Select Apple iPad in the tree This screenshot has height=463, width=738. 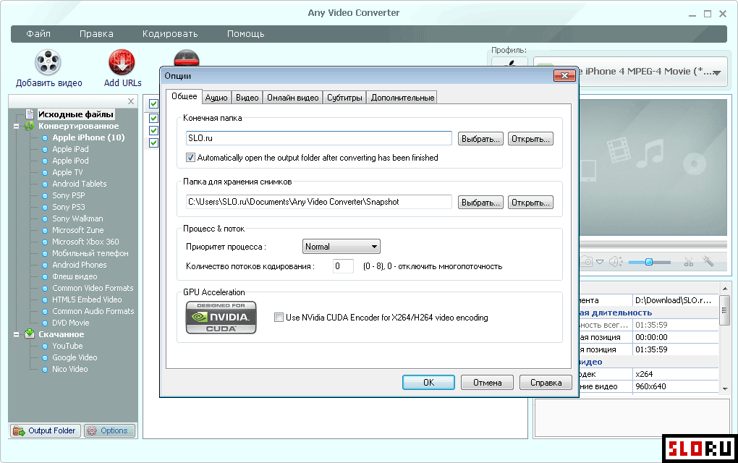coord(70,149)
